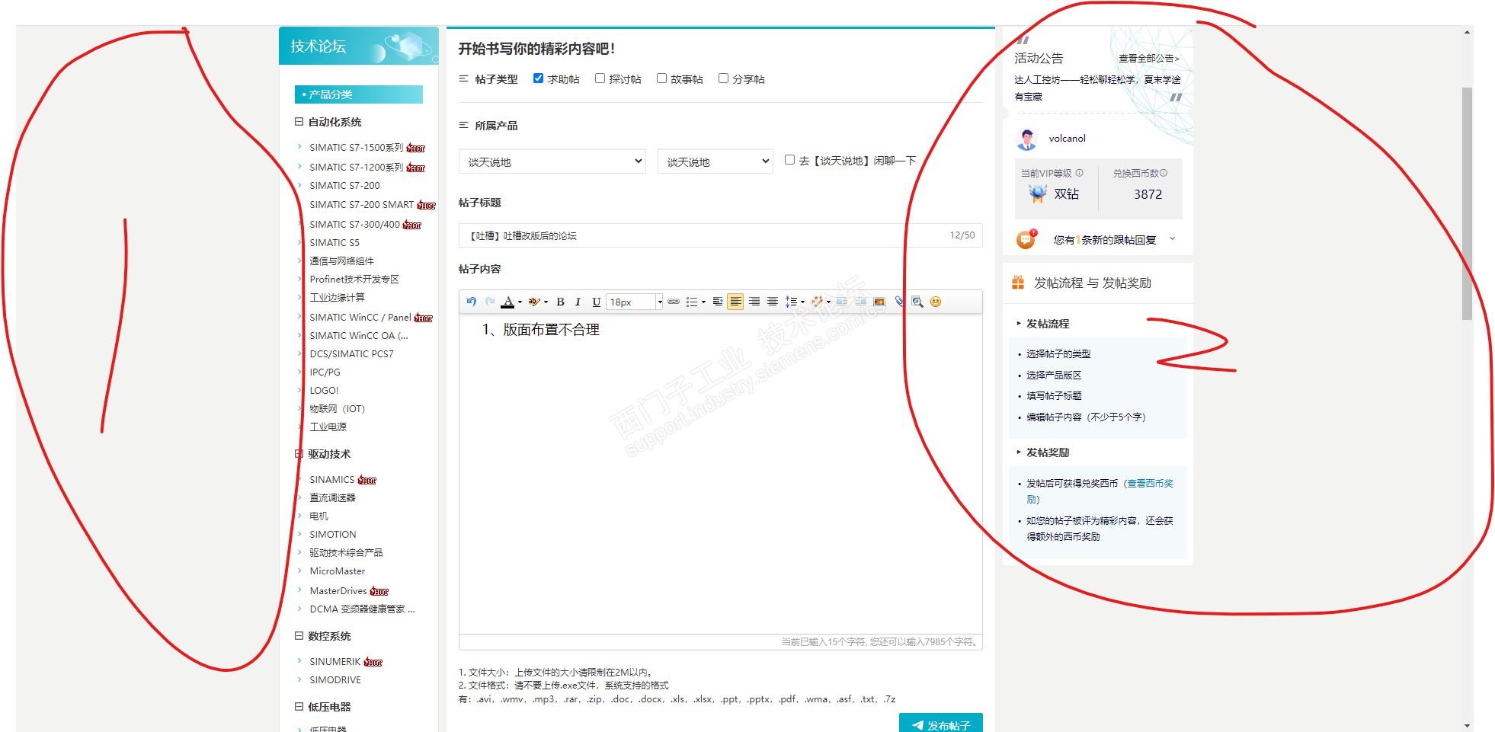Set line spacing with the line-height icon
This screenshot has height=732, width=1495.
click(x=792, y=302)
